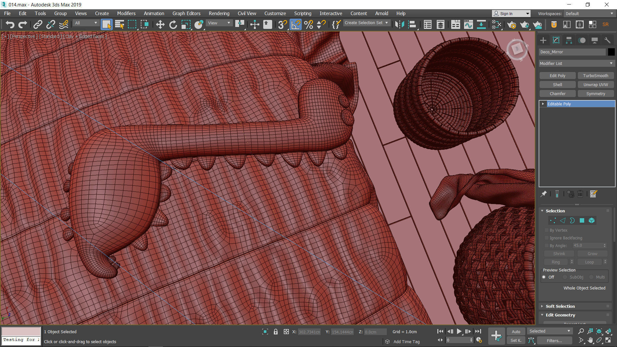Select Polygon sub-object level icon
This screenshot has width=617, height=347.
pyautogui.click(x=582, y=220)
